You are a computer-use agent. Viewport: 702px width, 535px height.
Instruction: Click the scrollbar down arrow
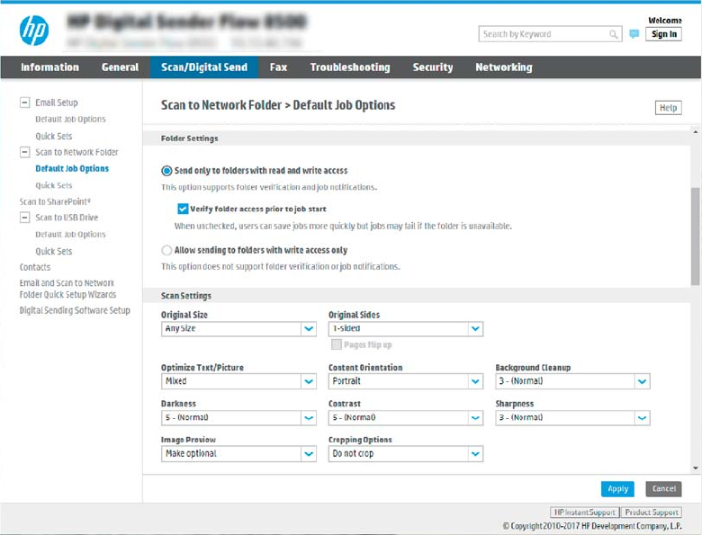click(696, 468)
